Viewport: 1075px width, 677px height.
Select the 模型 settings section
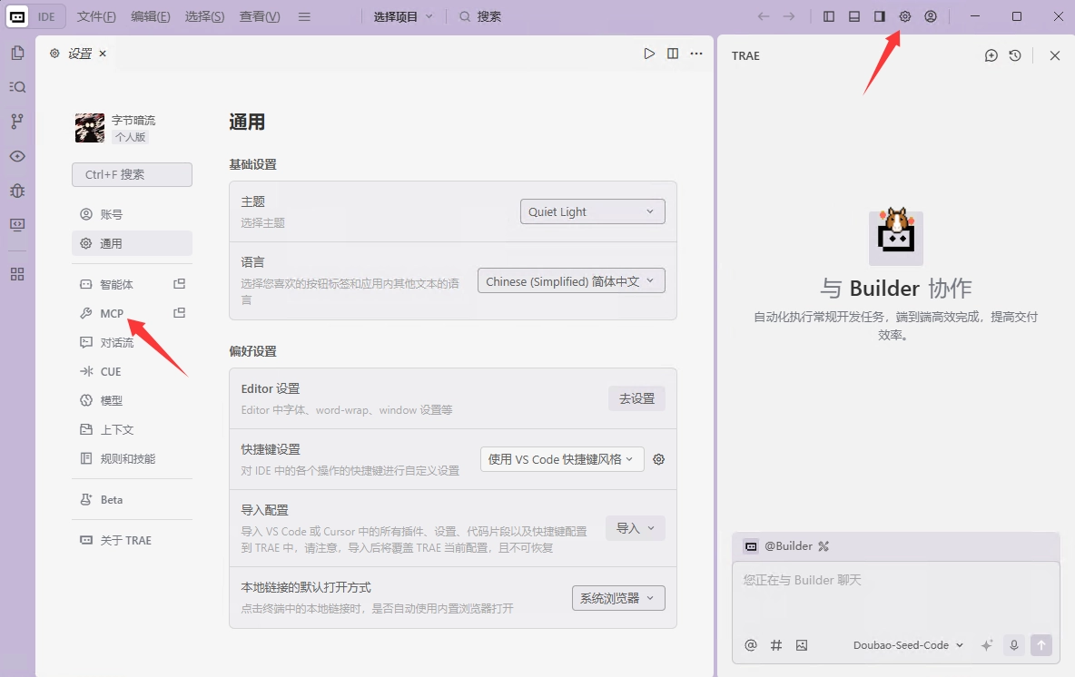pos(132,400)
